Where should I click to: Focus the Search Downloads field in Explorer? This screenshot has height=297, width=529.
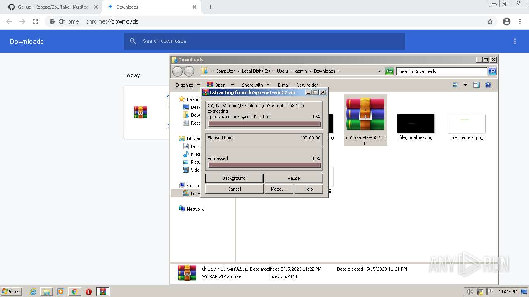click(442, 71)
